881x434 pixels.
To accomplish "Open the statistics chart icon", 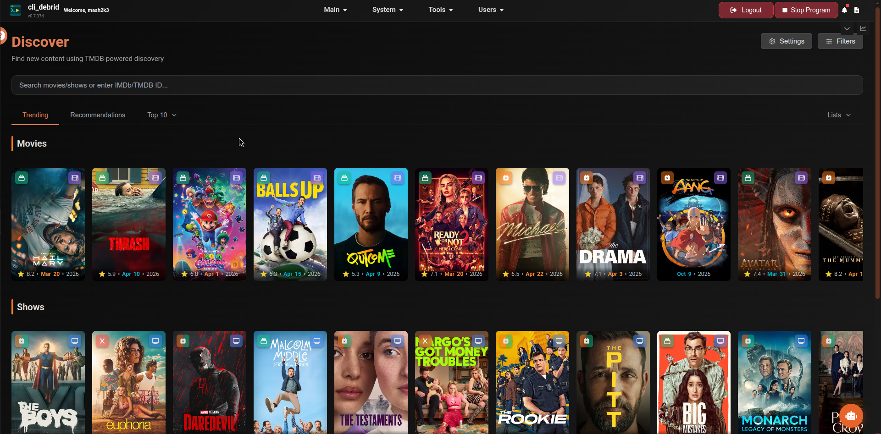I will [863, 28].
